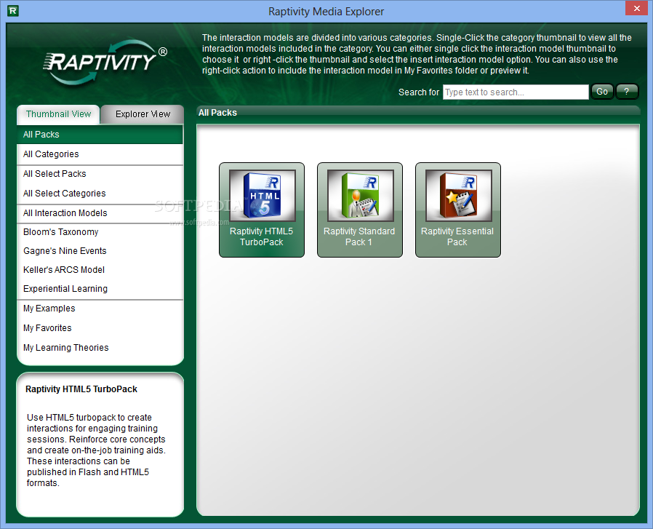The image size is (653, 529).
Task: Switch to the Thumbnail View tab
Action: coord(58,114)
